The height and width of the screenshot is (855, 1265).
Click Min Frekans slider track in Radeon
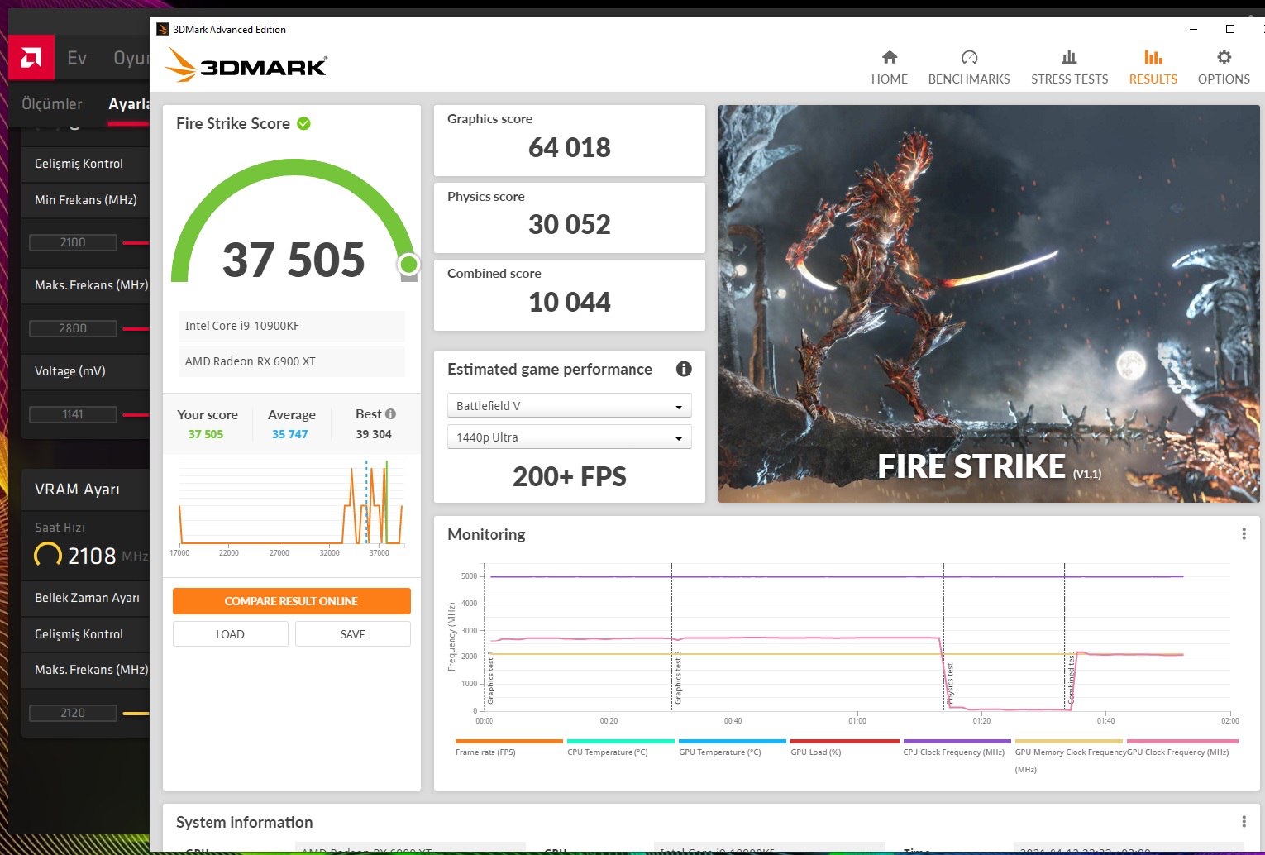136,243
